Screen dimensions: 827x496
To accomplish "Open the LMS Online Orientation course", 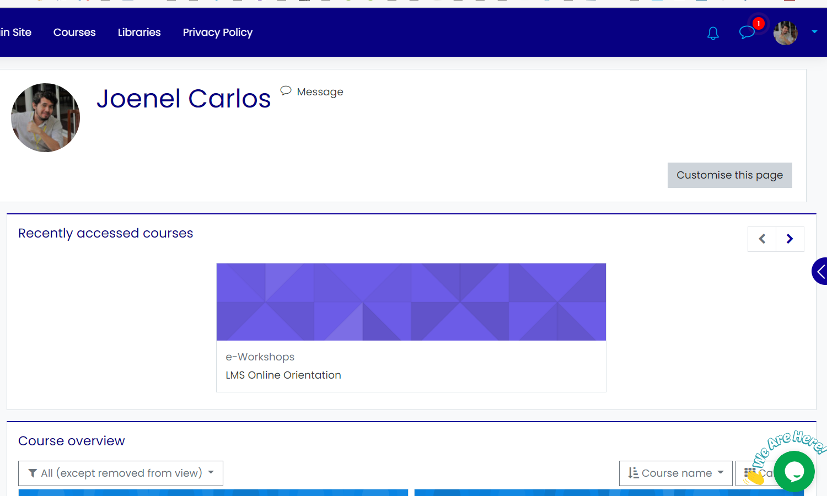I will [283, 375].
